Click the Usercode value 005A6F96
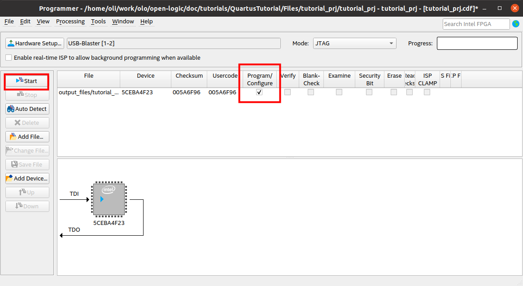 point(222,92)
